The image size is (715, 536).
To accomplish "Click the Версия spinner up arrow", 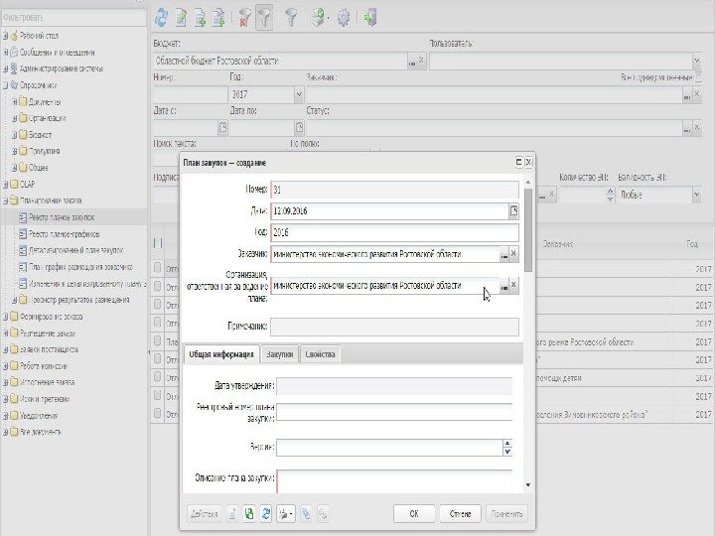I will pyautogui.click(x=507, y=443).
